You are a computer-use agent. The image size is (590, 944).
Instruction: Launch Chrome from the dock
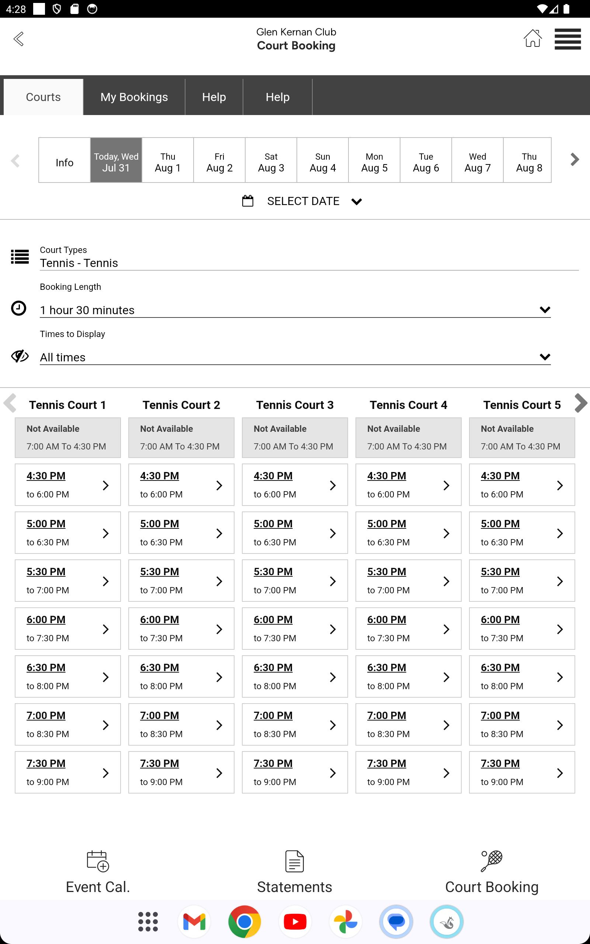[244, 922]
